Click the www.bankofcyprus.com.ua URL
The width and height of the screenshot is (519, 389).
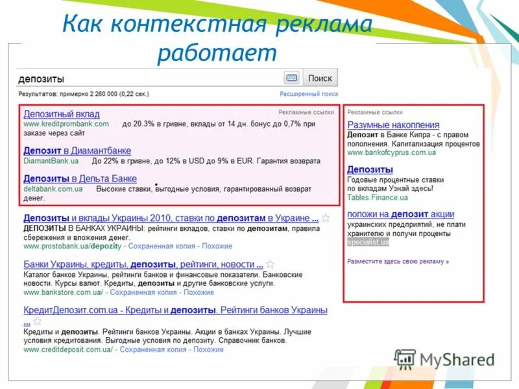392,153
